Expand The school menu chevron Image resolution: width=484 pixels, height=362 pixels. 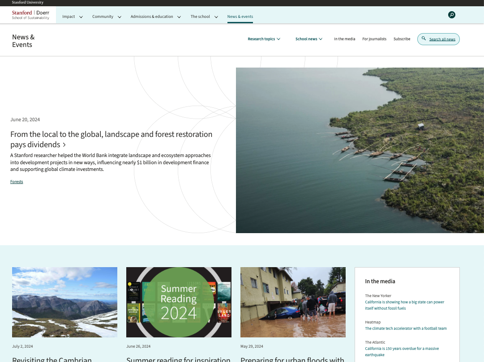coord(216,17)
